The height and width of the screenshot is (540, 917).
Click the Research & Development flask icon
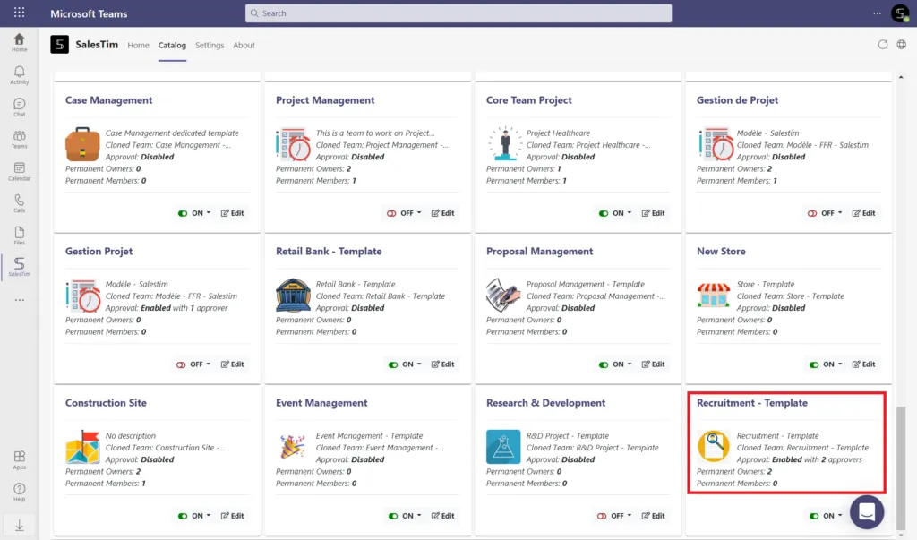[x=503, y=446]
